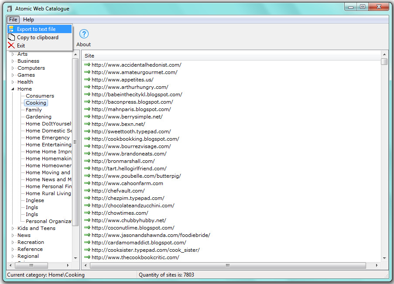This screenshot has height=284, width=394.
Task: Click Current category status bar text
Action: [x=46, y=275]
